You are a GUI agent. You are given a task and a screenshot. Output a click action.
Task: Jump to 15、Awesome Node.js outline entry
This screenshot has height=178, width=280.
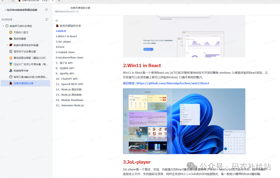(70, 105)
